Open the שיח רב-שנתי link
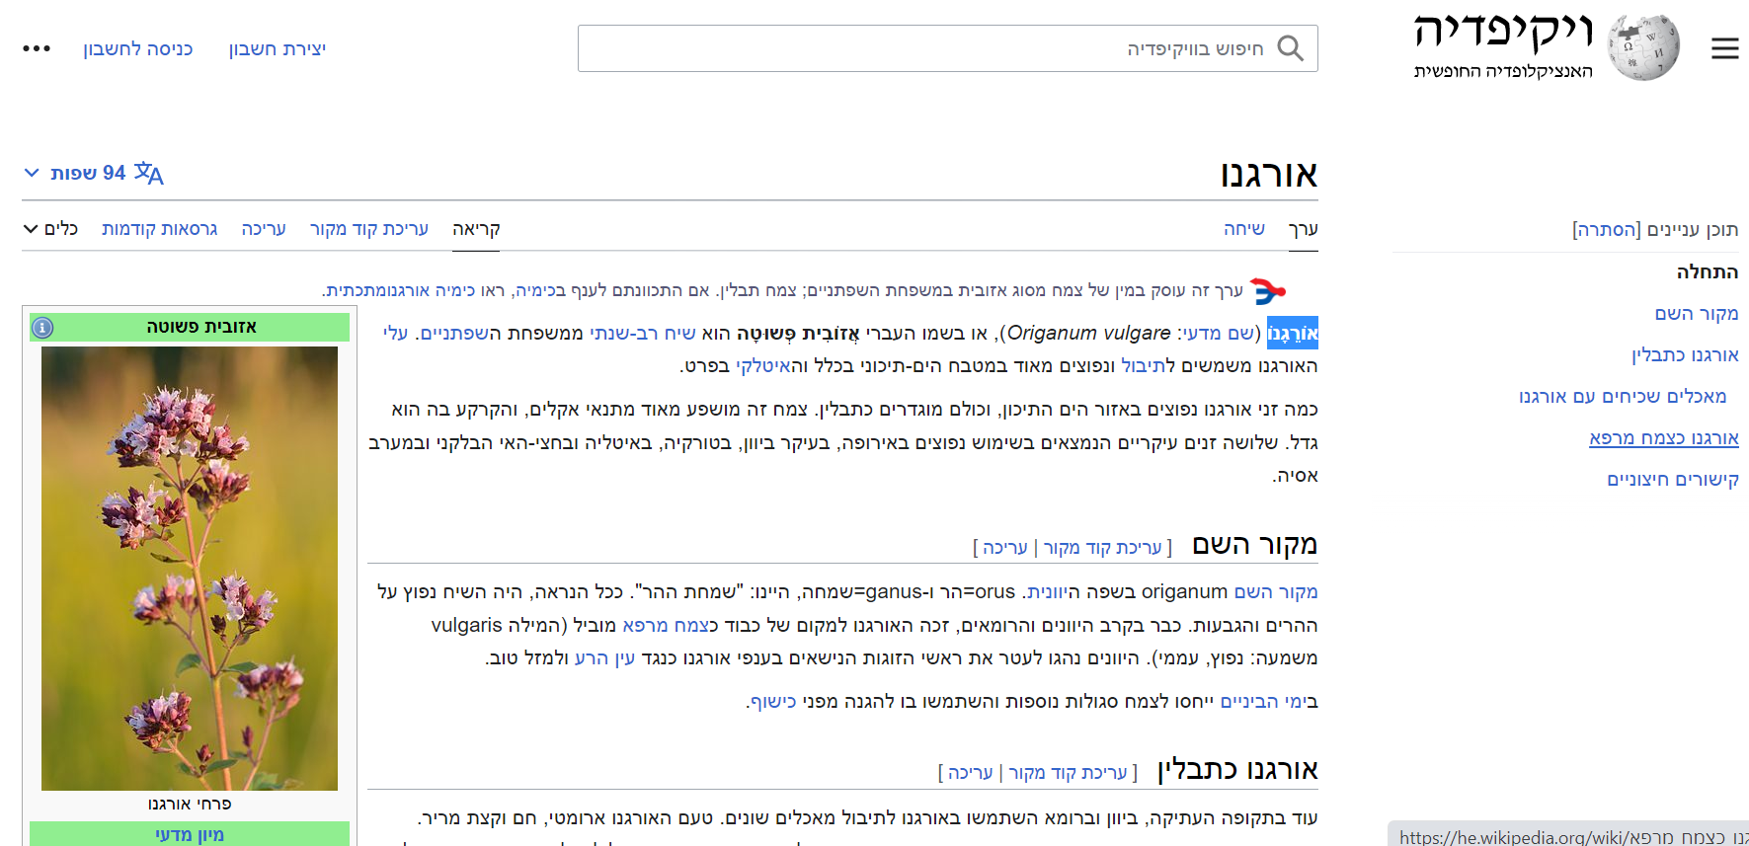 pos(643,334)
